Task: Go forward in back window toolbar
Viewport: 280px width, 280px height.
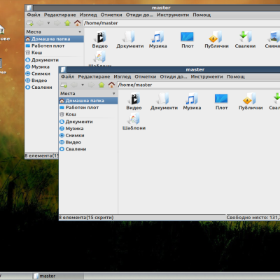Action: (x=57, y=23)
